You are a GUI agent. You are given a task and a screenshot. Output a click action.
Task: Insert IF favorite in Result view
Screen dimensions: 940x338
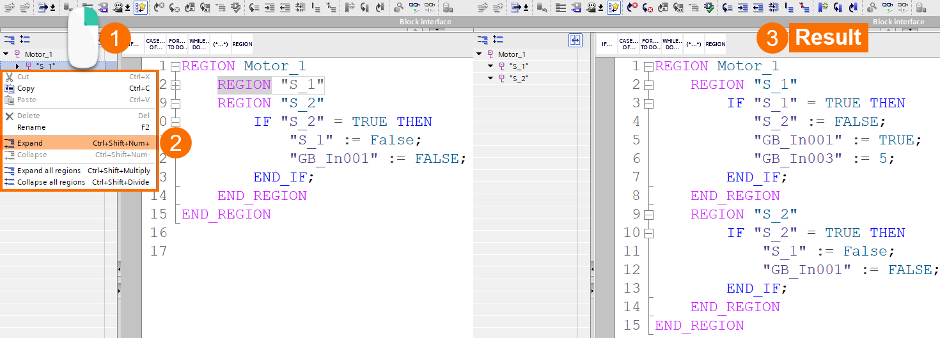(607, 44)
